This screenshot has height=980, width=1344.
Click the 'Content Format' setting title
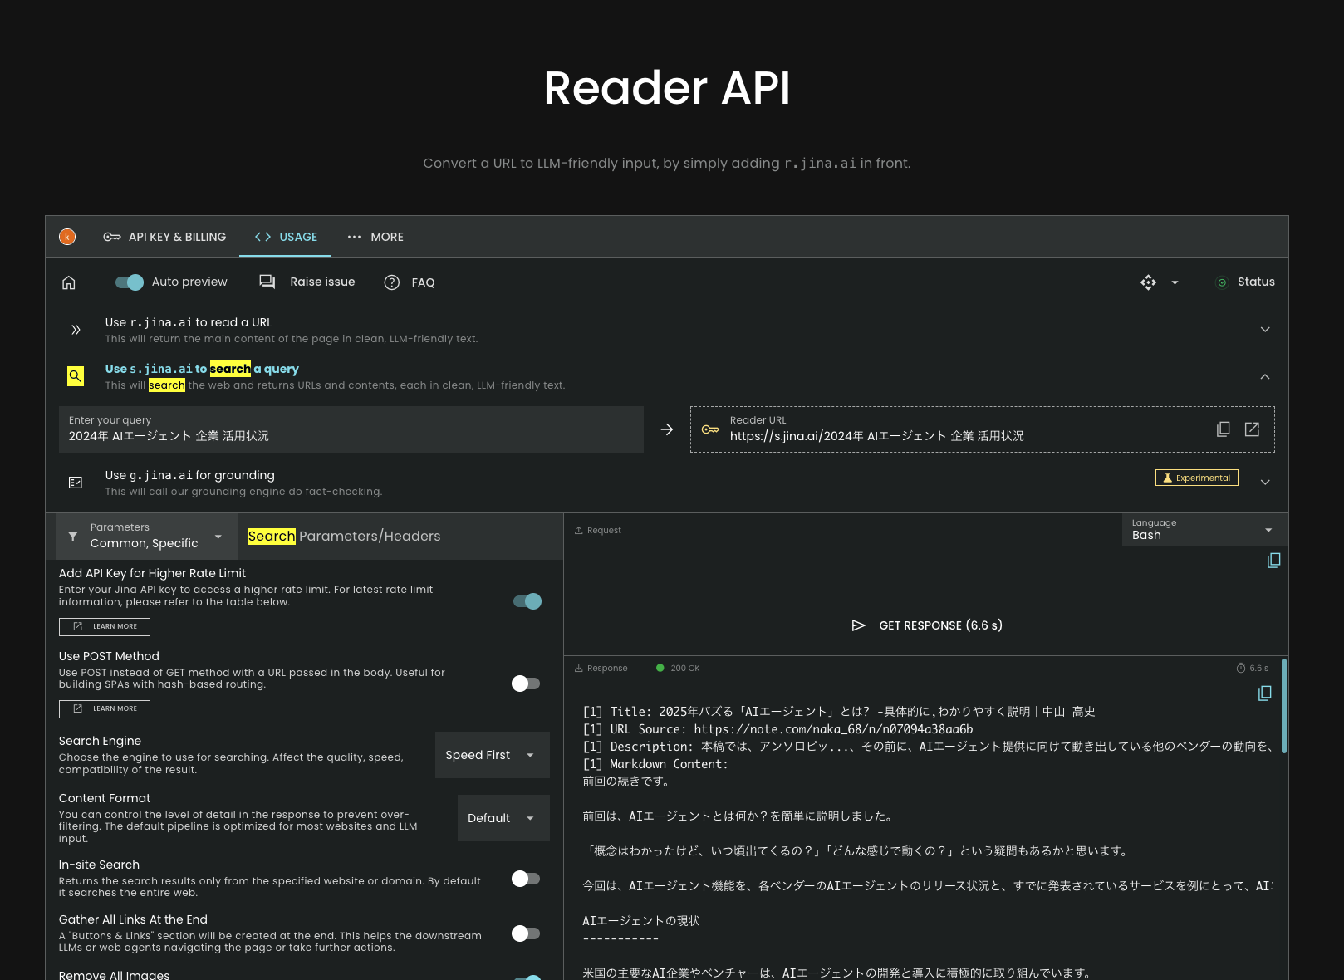click(105, 798)
